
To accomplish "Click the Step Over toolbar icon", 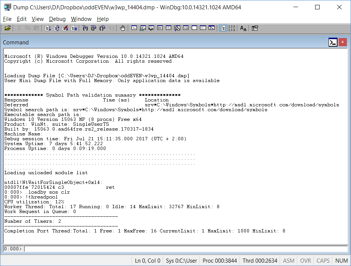I will [x=93, y=28].
